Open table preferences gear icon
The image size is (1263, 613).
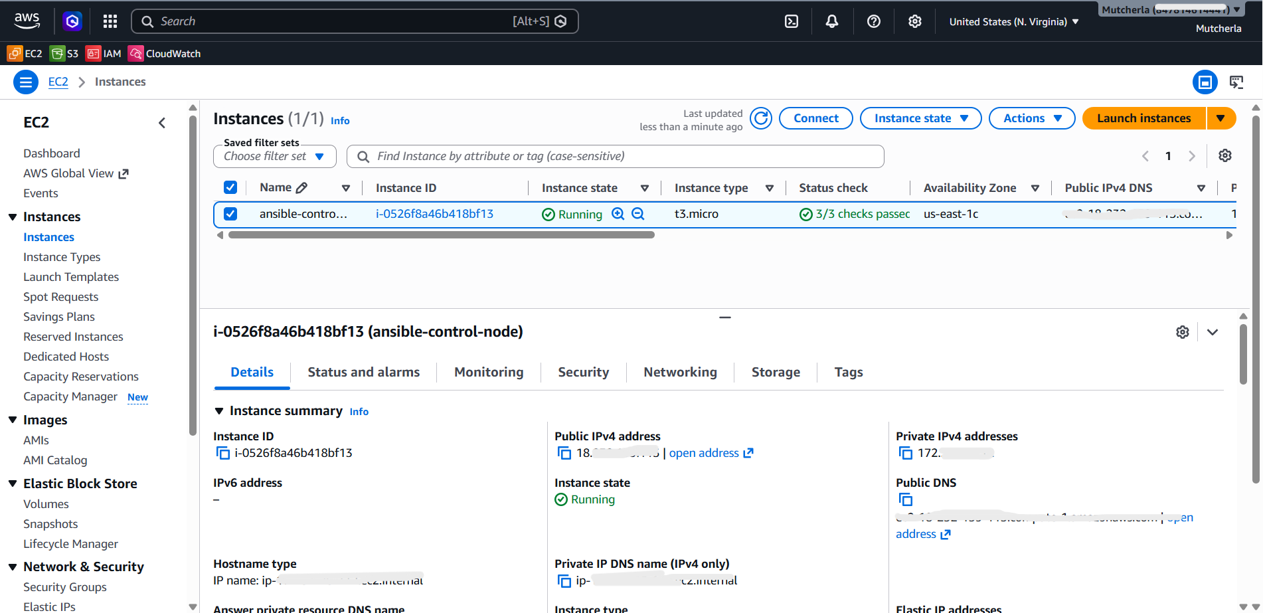point(1225,155)
